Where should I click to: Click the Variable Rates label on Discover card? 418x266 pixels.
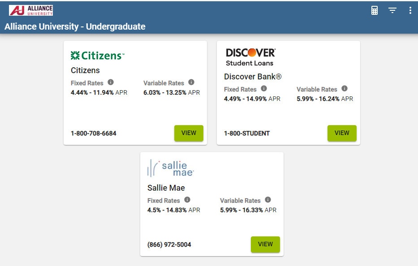[317, 89]
